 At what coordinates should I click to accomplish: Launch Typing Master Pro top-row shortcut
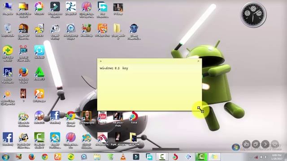87,9
